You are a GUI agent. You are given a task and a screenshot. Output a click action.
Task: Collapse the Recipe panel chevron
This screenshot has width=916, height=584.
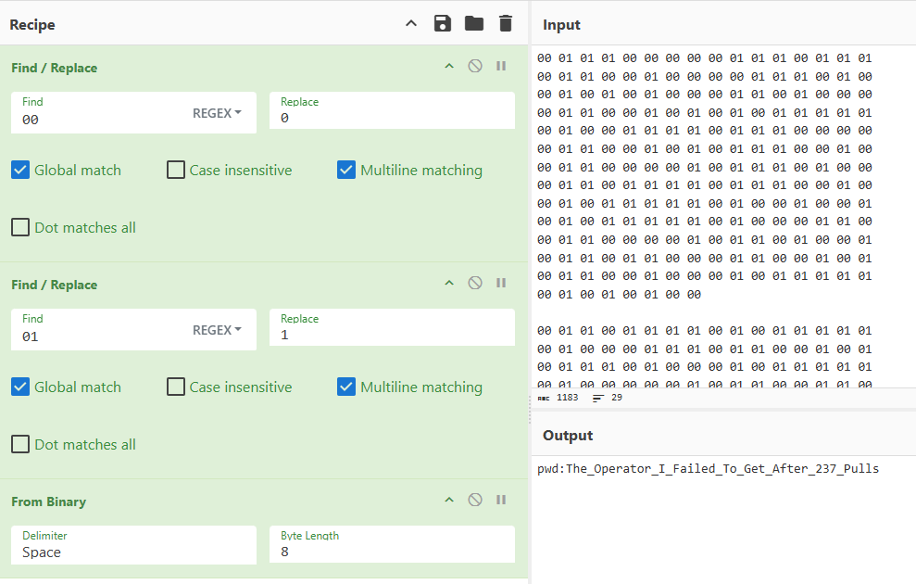[x=411, y=23]
